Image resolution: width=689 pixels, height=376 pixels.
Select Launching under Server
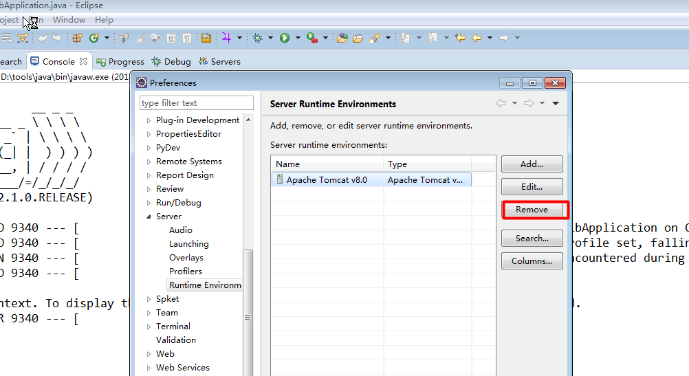[x=189, y=244]
